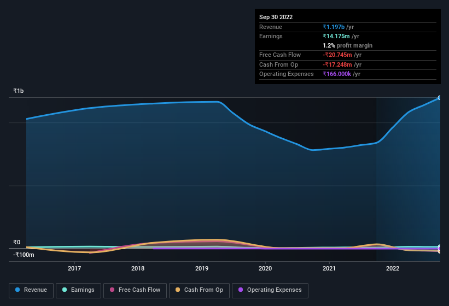Click the 1.2% profit margin text

347,45
